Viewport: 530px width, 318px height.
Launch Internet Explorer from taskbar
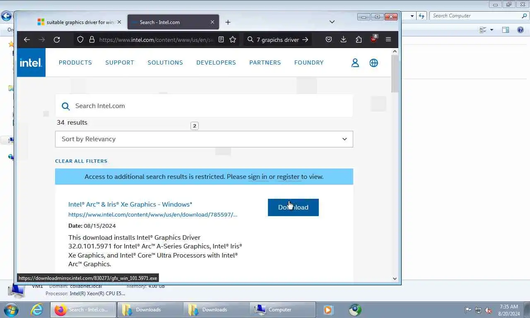[x=37, y=310]
